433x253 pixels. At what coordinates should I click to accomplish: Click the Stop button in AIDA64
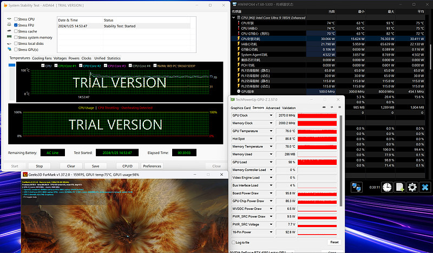pyautogui.click(x=39, y=166)
